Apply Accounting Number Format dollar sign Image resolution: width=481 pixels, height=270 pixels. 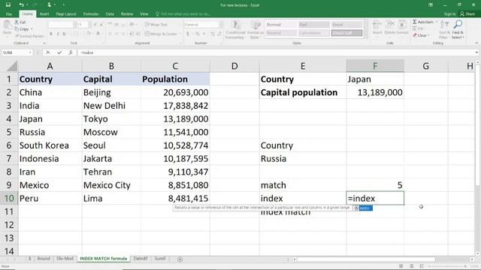tap(187, 34)
